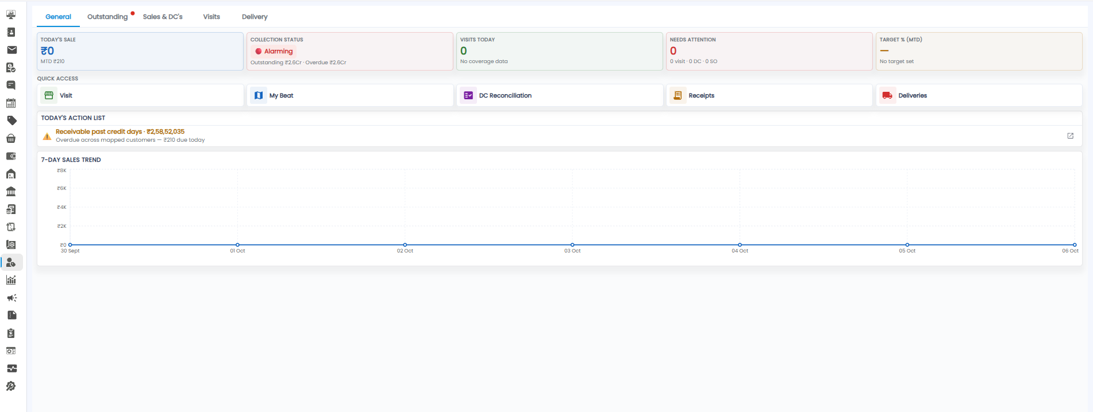Open the shopping basket sidebar icon
Screen dimensions: 1093x412
(x=11, y=138)
